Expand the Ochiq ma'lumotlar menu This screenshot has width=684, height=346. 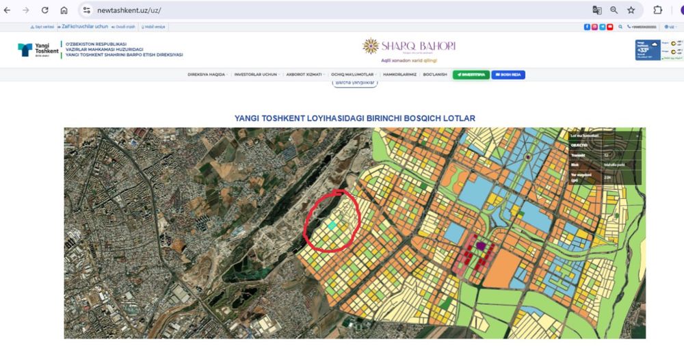(x=354, y=75)
